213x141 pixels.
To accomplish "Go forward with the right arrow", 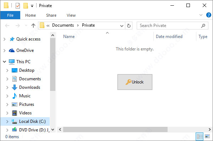I will (x=17, y=26).
